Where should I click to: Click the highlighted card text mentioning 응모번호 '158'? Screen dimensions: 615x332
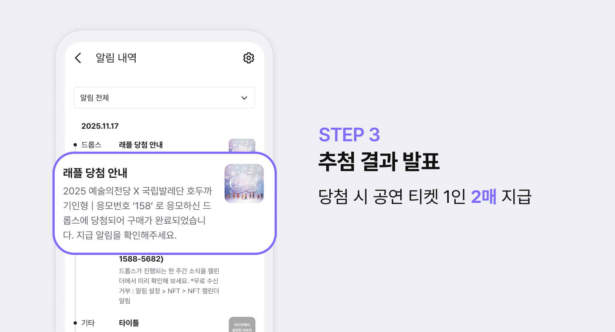137,213
